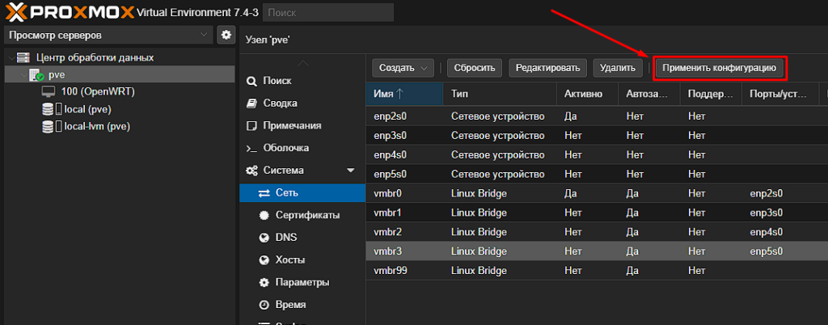
Task: Click the globe icon next to Хосты
Action: pos(264,260)
